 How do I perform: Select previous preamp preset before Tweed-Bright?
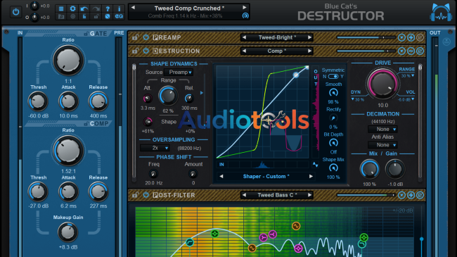244,37
